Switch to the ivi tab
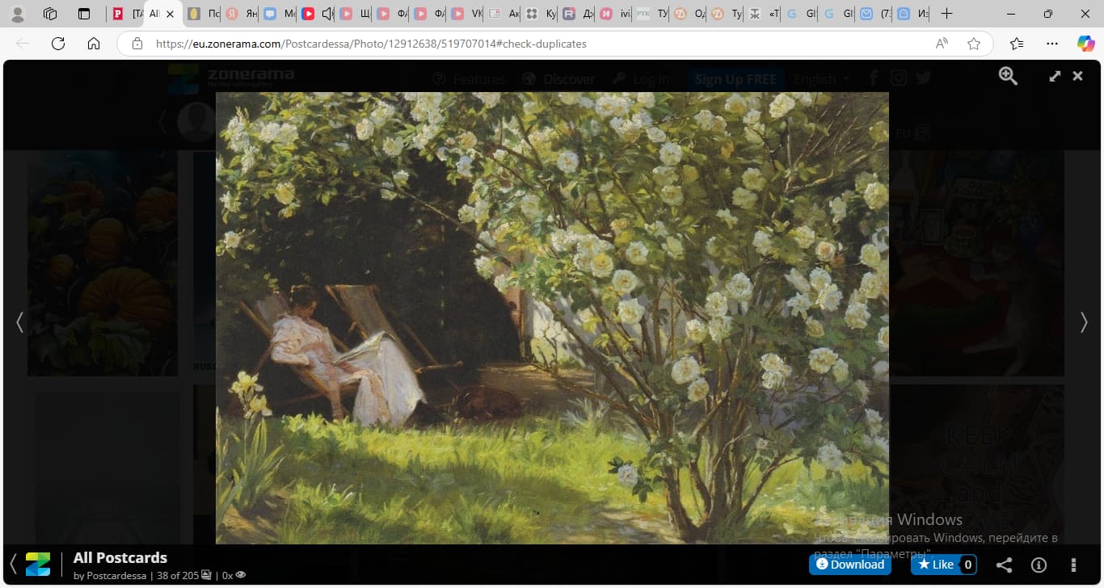1104x588 pixels. coord(614,14)
